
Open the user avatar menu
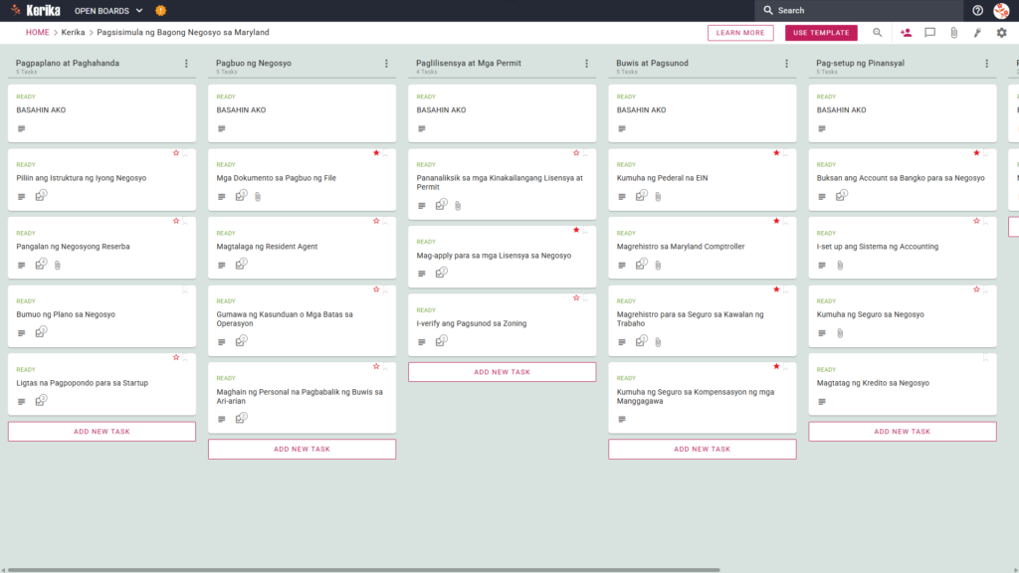coord(1001,10)
